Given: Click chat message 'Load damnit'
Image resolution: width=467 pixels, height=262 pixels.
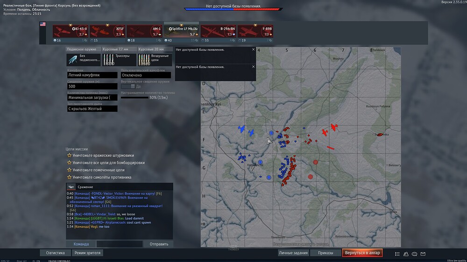Looking at the screenshot, I should click(x=105, y=218).
